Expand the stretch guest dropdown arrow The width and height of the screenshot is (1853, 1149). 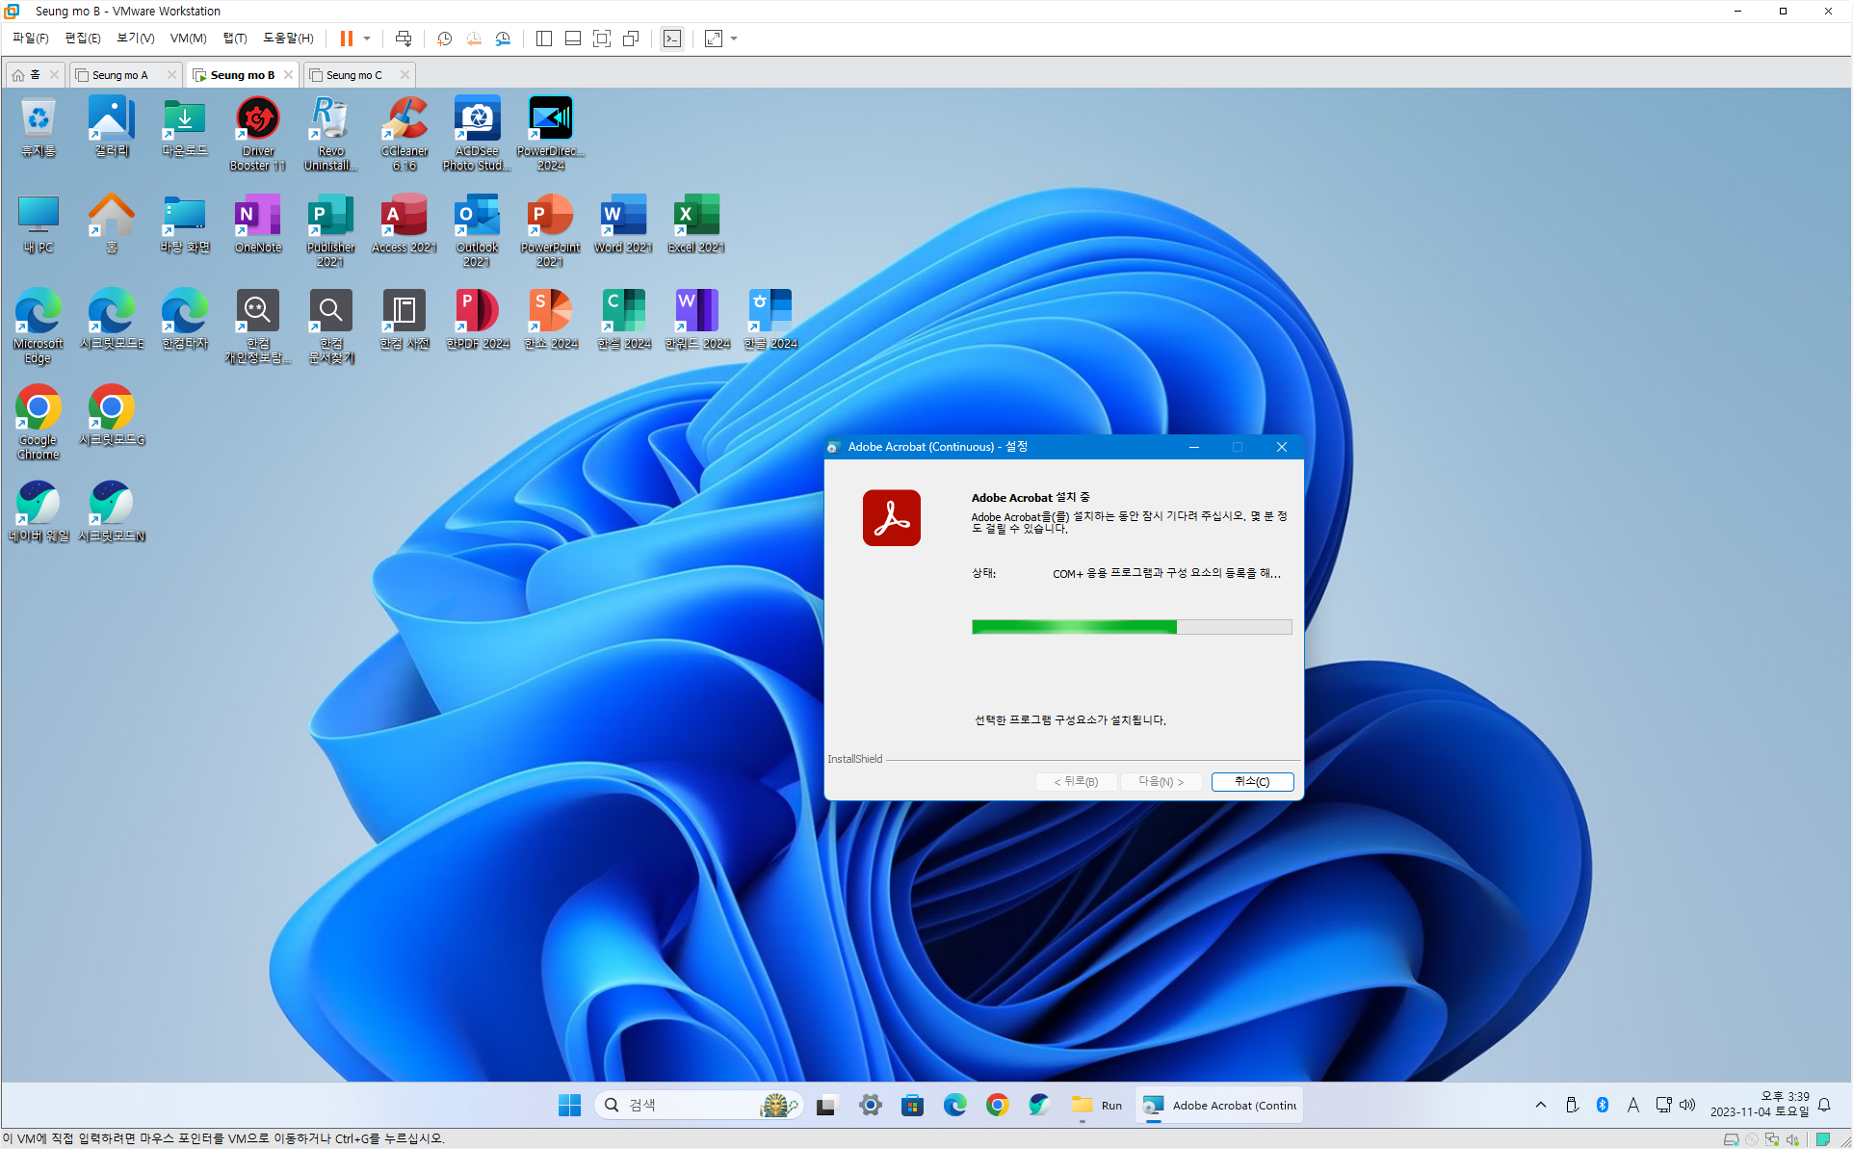(x=735, y=39)
